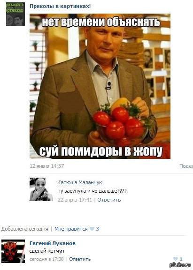Click the Добавлена сегодня label

tap(25, 229)
